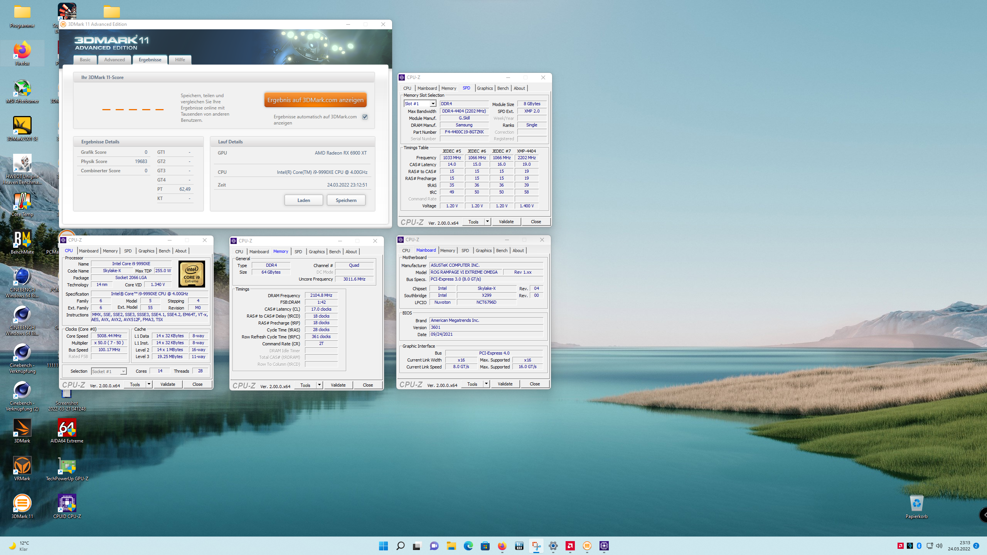This screenshot has height=555, width=987.
Task: Open BenchMate desktop icon
Action: point(22,242)
